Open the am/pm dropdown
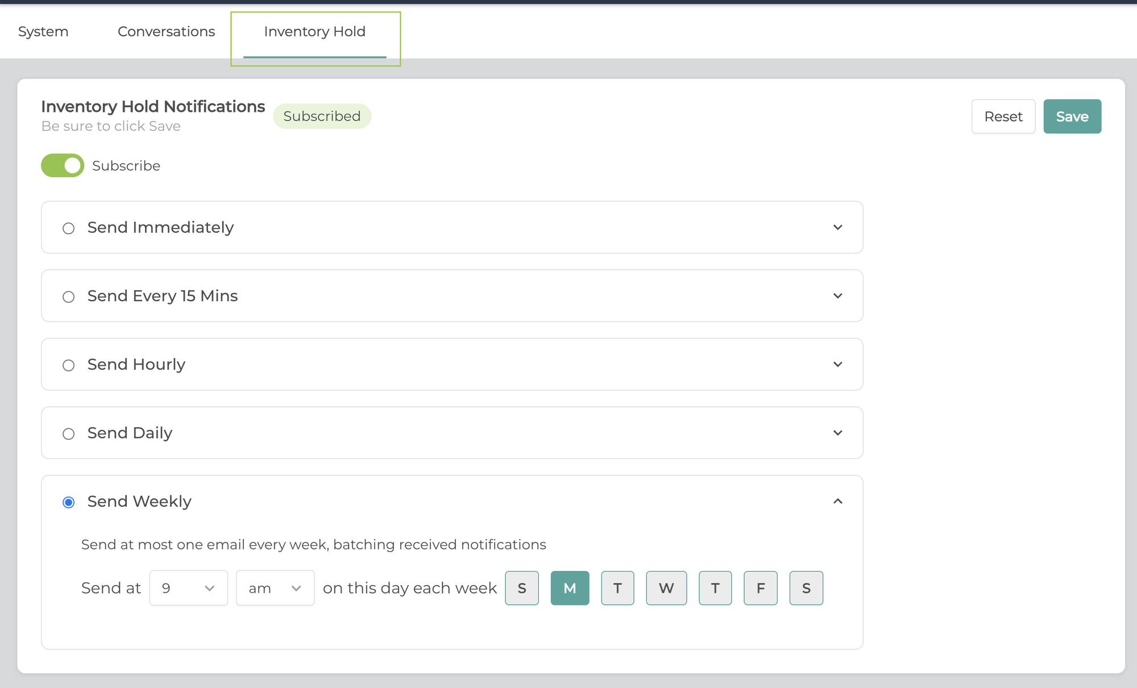This screenshot has width=1137, height=688. 275,588
